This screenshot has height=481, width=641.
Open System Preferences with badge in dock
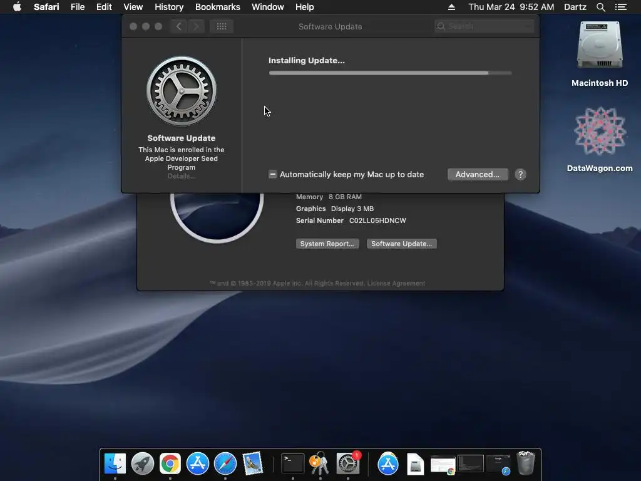(348, 463)
